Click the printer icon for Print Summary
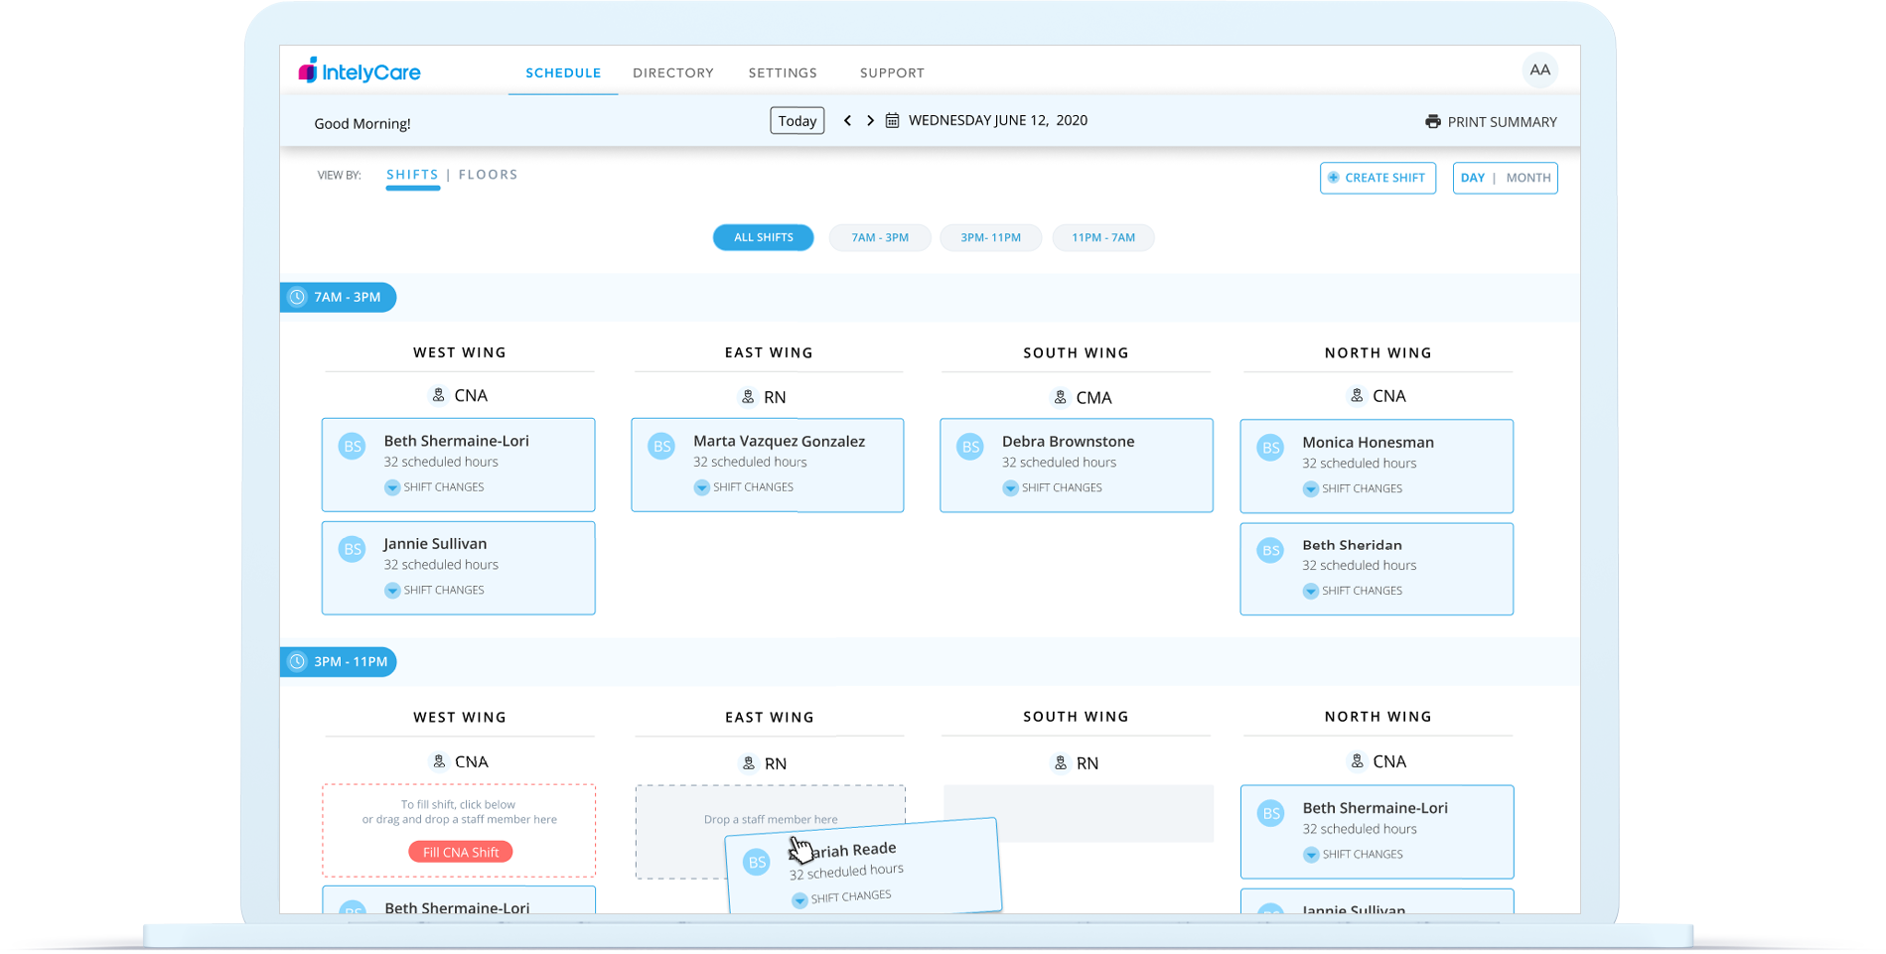Image resolution: width=1886 pixels, height=954 pixels. point(1432,121)
